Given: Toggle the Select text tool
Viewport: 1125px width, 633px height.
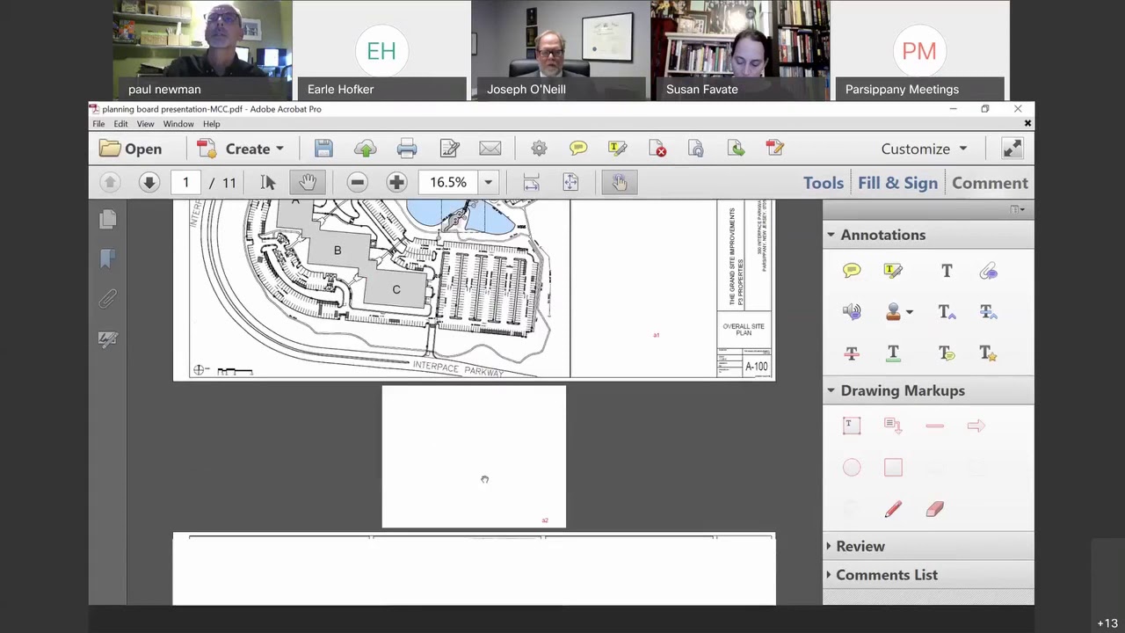Looking at the screenshot, I should point(268,183).
